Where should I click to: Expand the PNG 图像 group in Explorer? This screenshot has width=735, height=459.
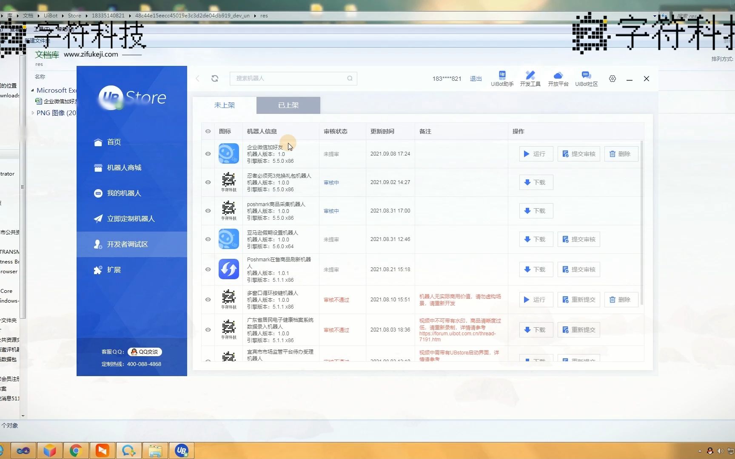[x=33, y=113]
